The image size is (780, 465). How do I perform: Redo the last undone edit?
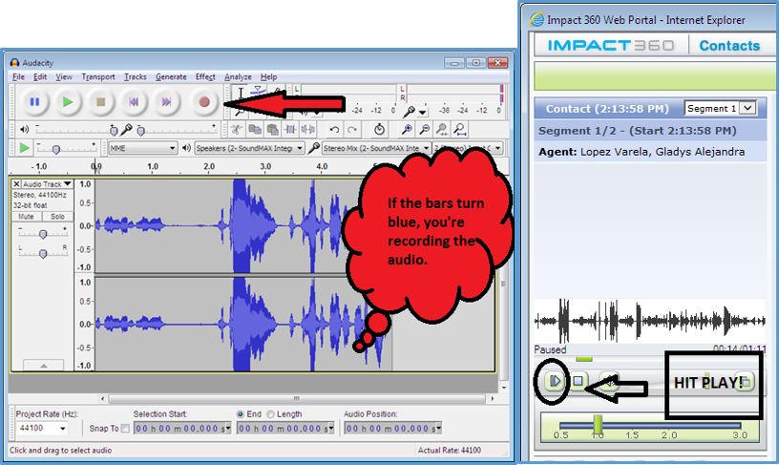[x=352, y=130]
